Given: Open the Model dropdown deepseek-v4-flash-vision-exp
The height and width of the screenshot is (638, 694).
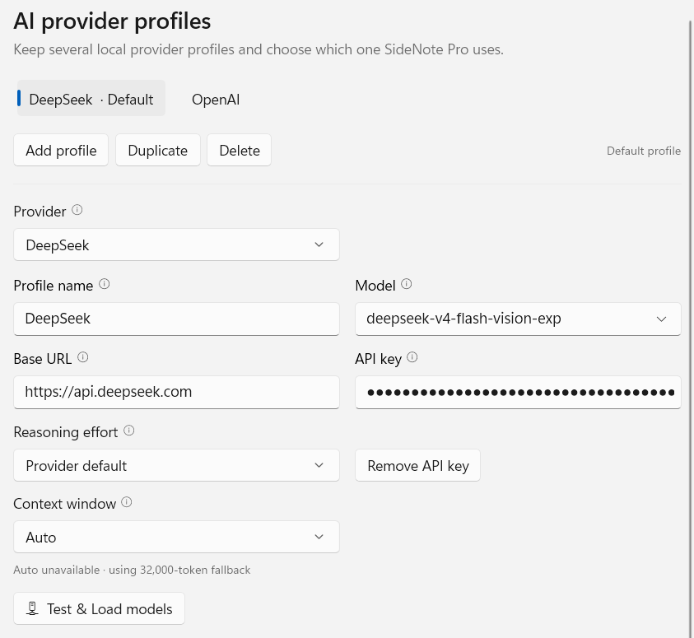Looking at the screenshot, I should click(518, 319).
